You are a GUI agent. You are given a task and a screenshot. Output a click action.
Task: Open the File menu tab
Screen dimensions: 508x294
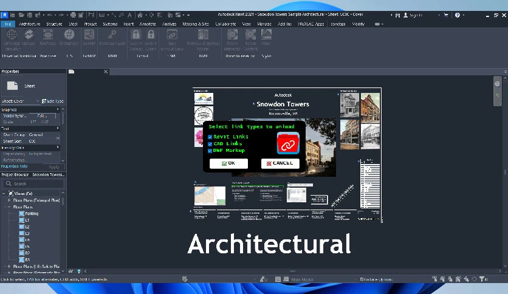[8, 24]
